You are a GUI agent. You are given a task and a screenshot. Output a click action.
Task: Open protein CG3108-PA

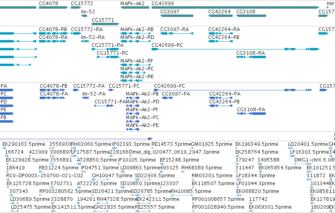point(251,110)
